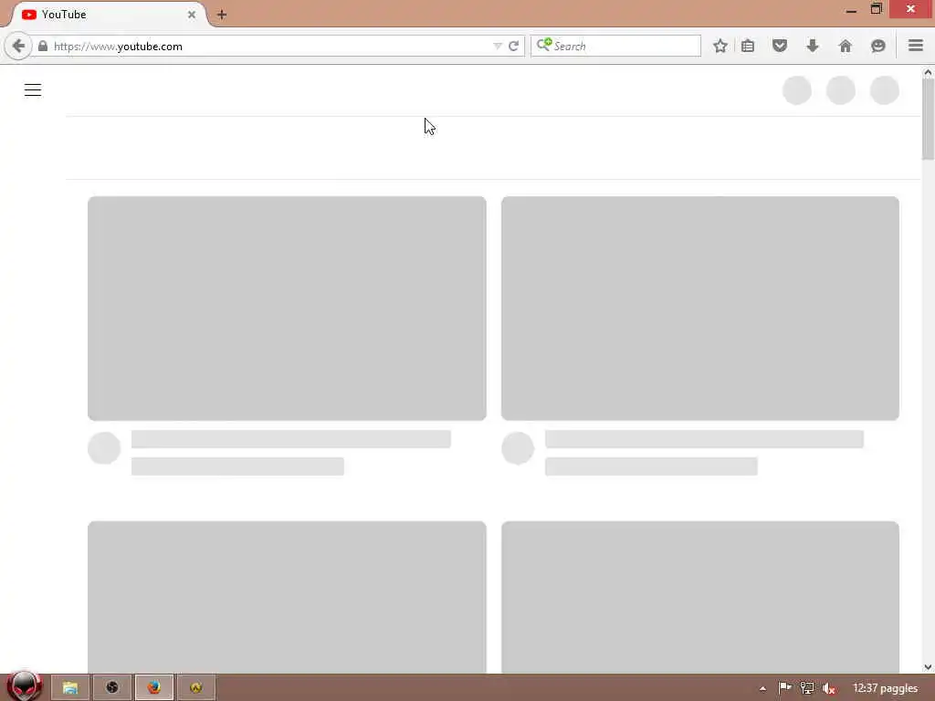Open Downloads arrow icon
Viewport: 935px width, 701px height.
click(x=812, y=46)
